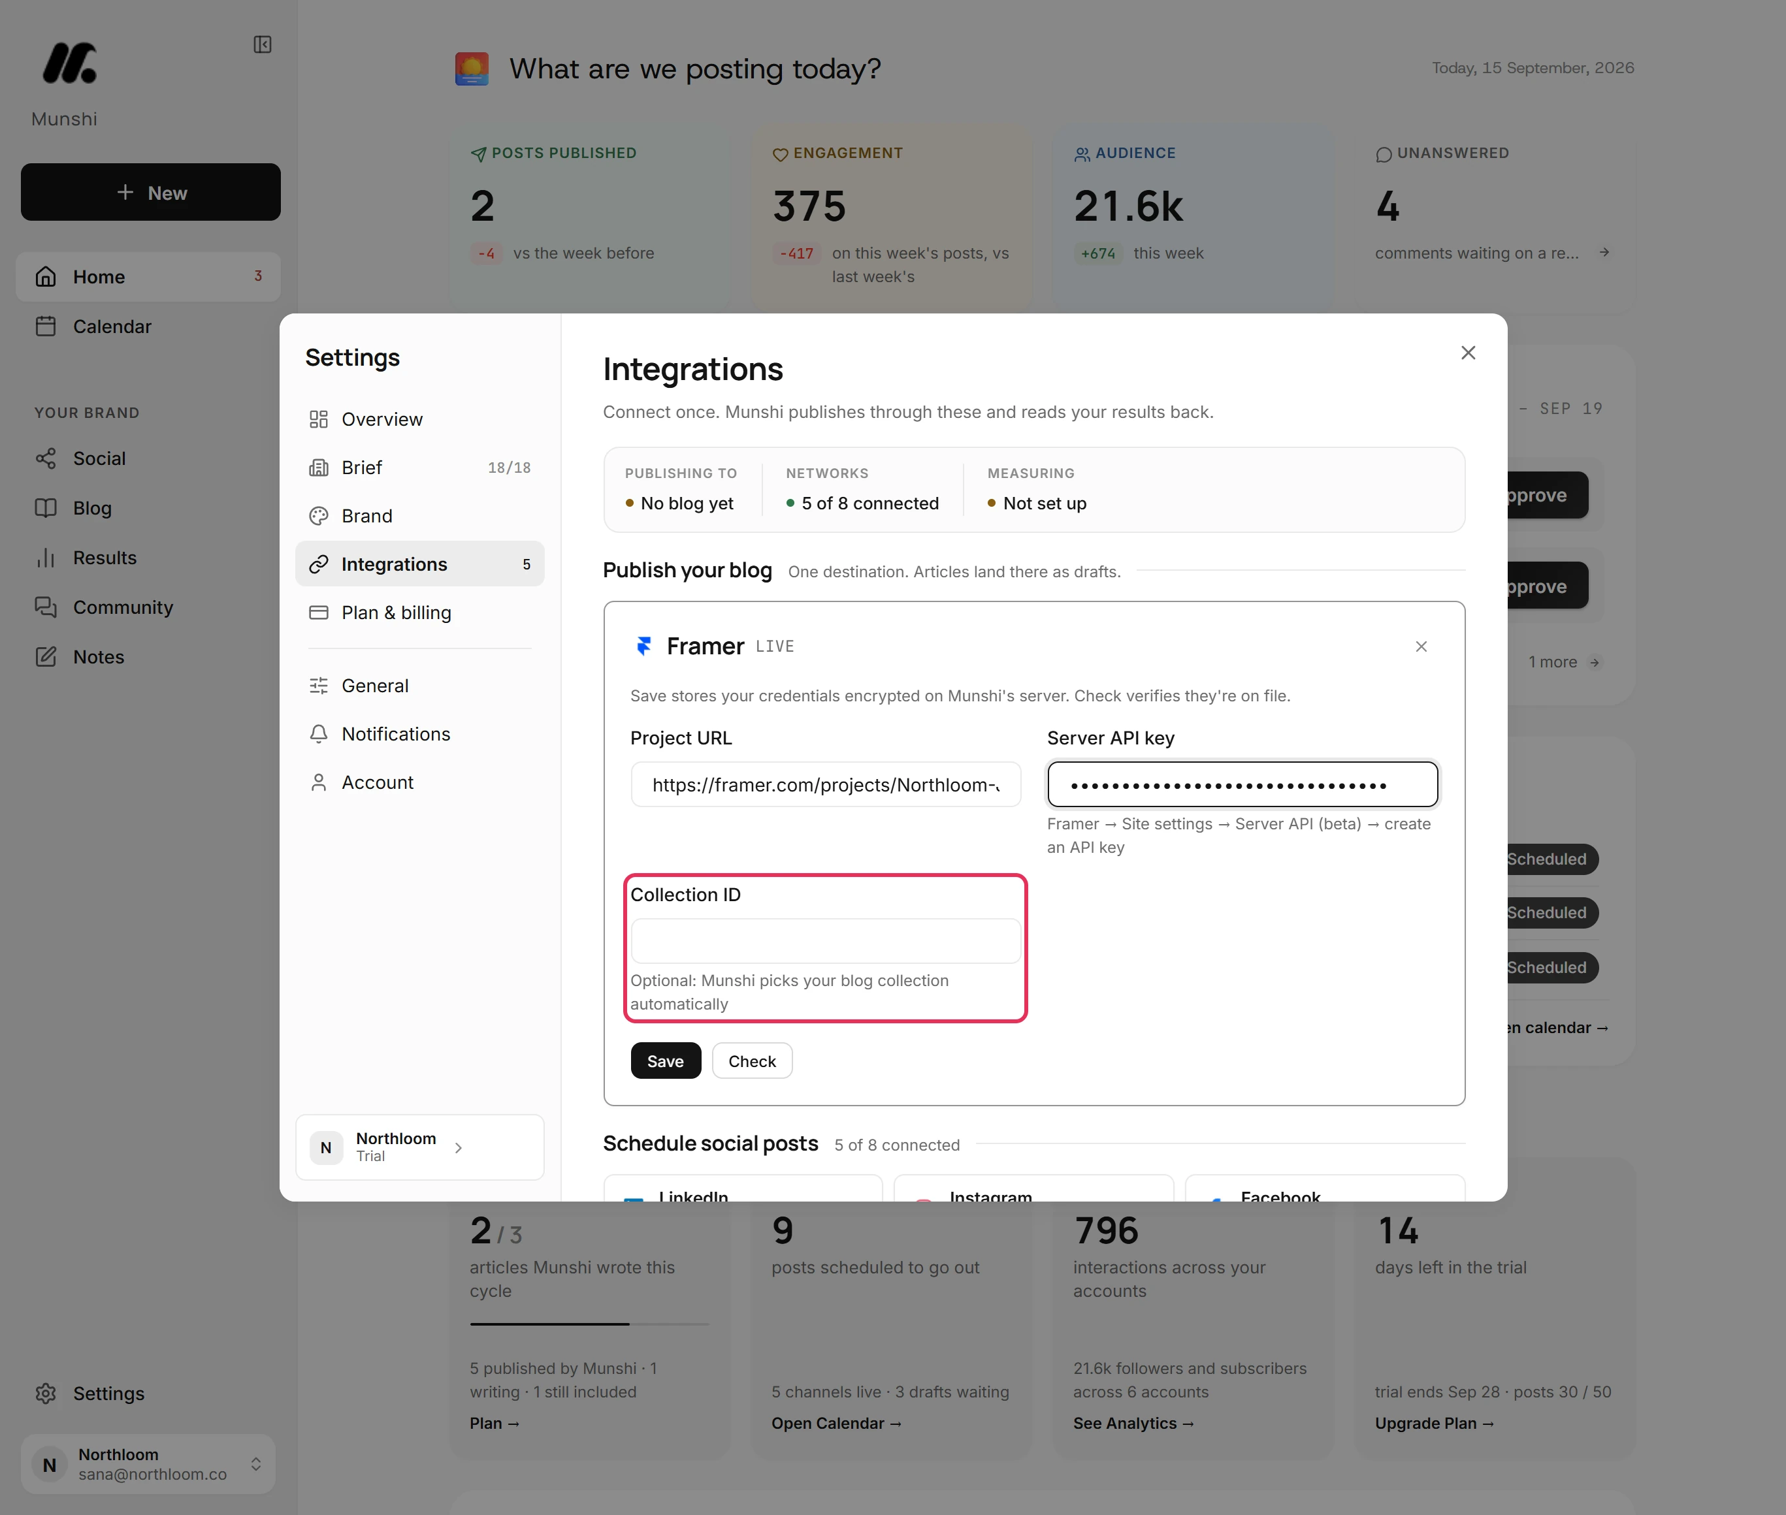Click the sunrise emoji beside the greeting
Image resolution: width=1786 pixels, height=1515 pixels.
pos(472,69)
